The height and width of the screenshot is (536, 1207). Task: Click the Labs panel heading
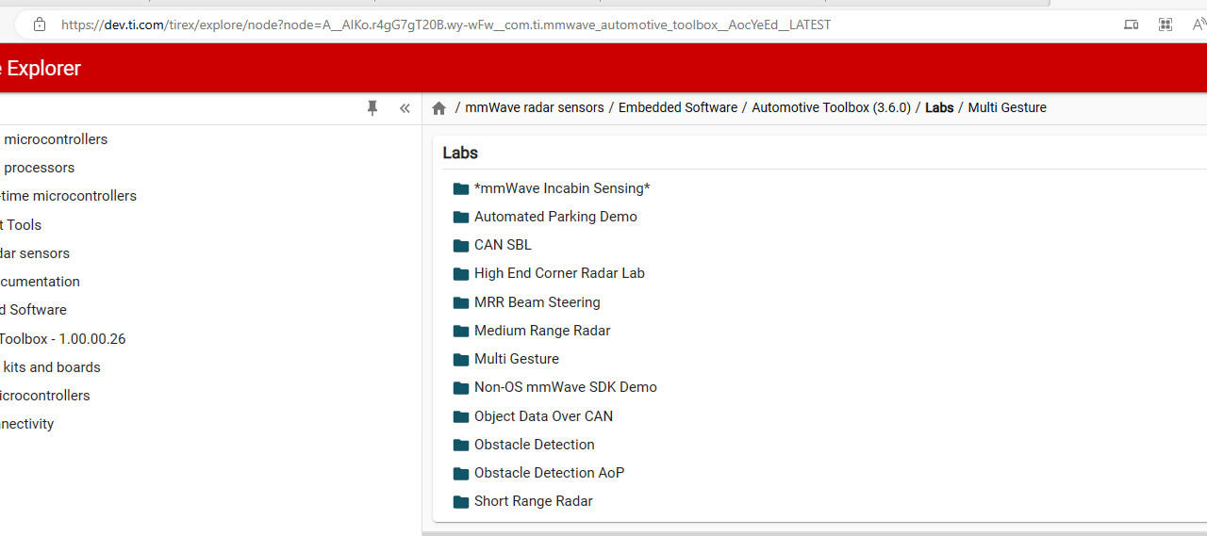(x=460, y=153)
